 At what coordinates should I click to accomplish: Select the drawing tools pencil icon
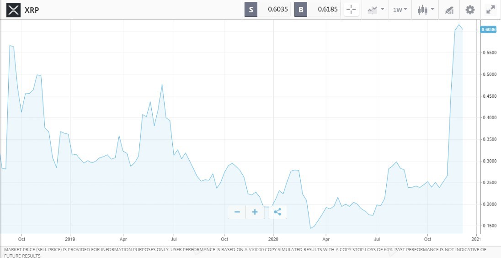click(x=449, y=10)
